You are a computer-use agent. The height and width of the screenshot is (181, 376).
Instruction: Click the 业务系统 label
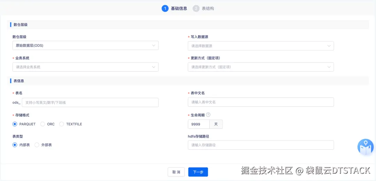tap(22, 58)
